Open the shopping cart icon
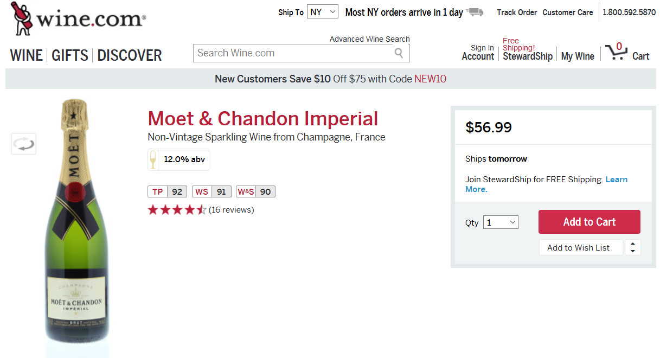This screenshot has width=660, height=358. pyautogui.click(x=616, y=52)
